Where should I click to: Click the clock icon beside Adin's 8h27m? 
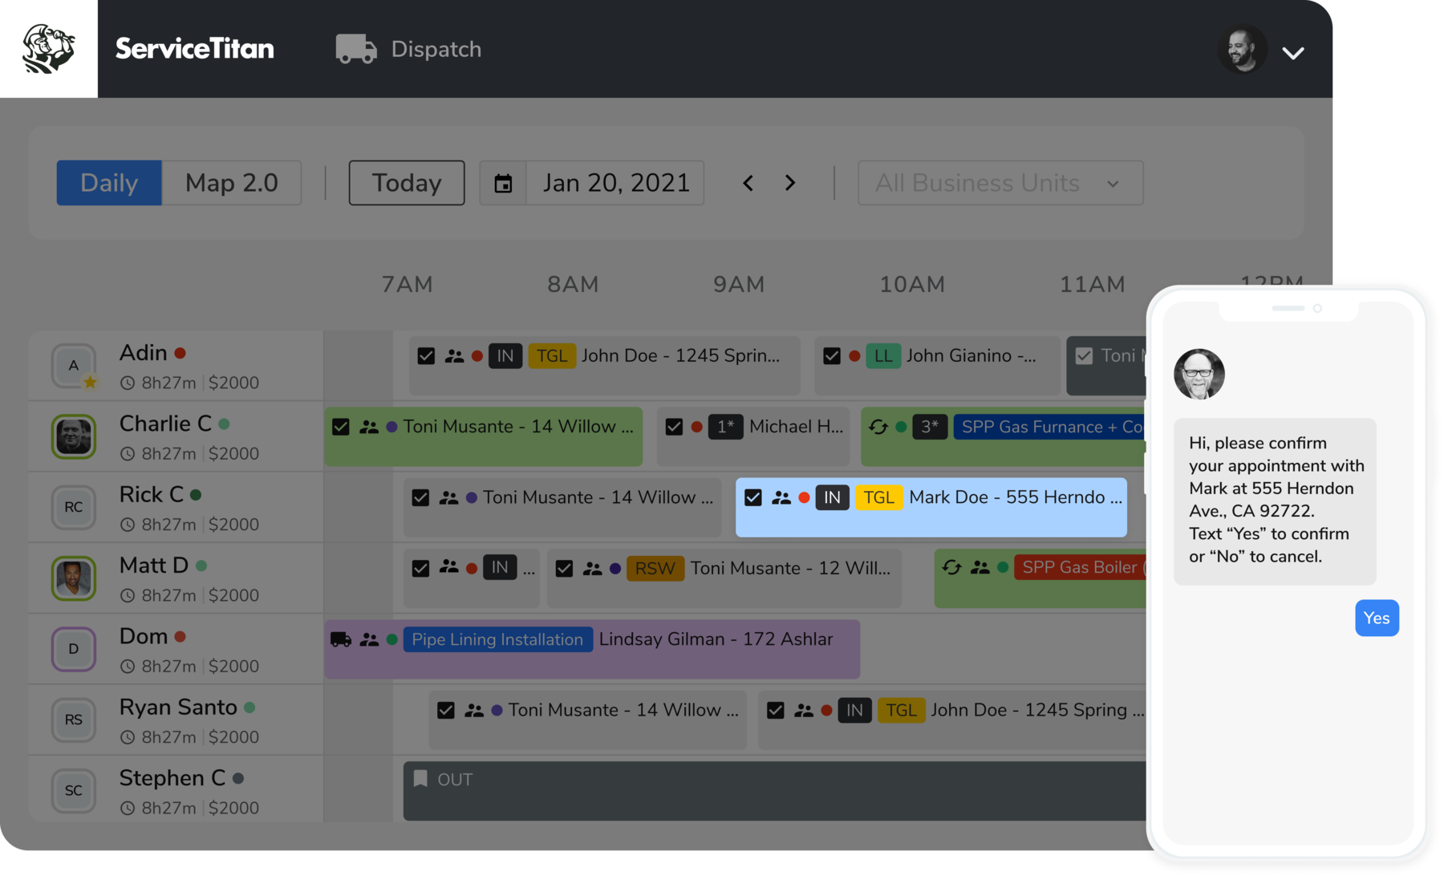pyautogui.click(x=128, y=383)
